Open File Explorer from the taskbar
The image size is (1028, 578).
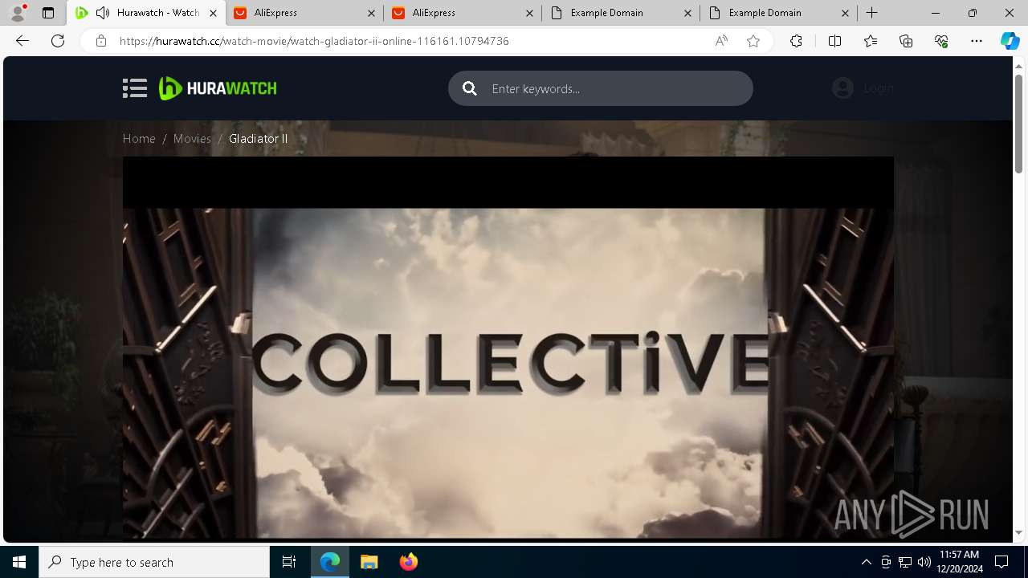[x=369, y=562]
